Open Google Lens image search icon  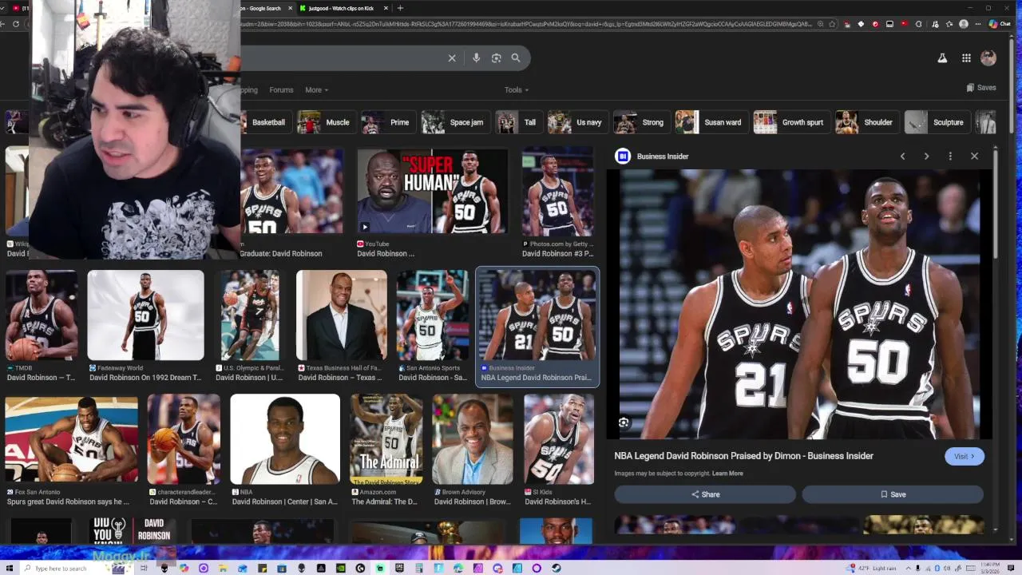pos(496,58)
